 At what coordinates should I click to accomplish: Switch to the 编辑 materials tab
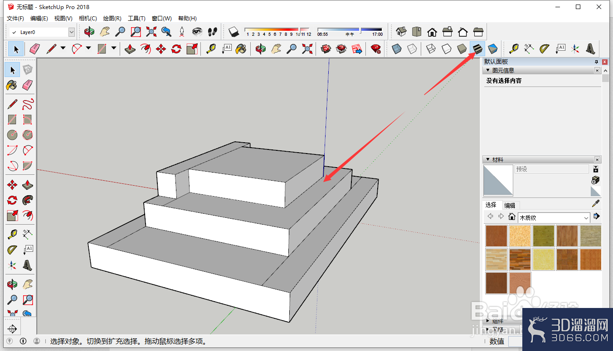(x=510, y=205)
